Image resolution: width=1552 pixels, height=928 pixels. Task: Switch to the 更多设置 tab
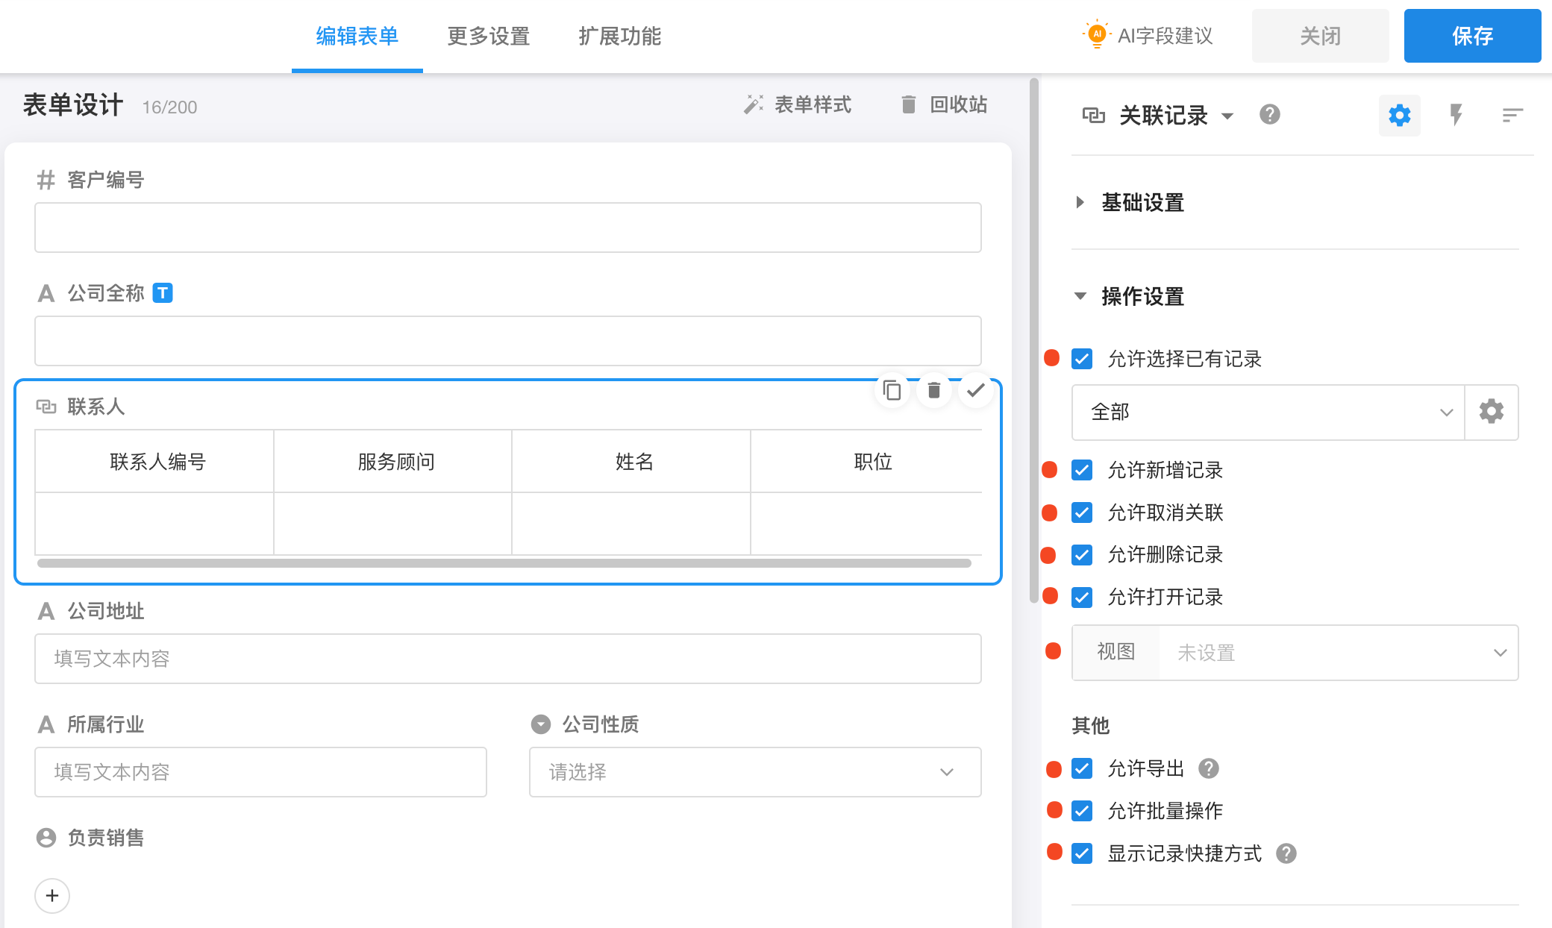click(488, 36)
